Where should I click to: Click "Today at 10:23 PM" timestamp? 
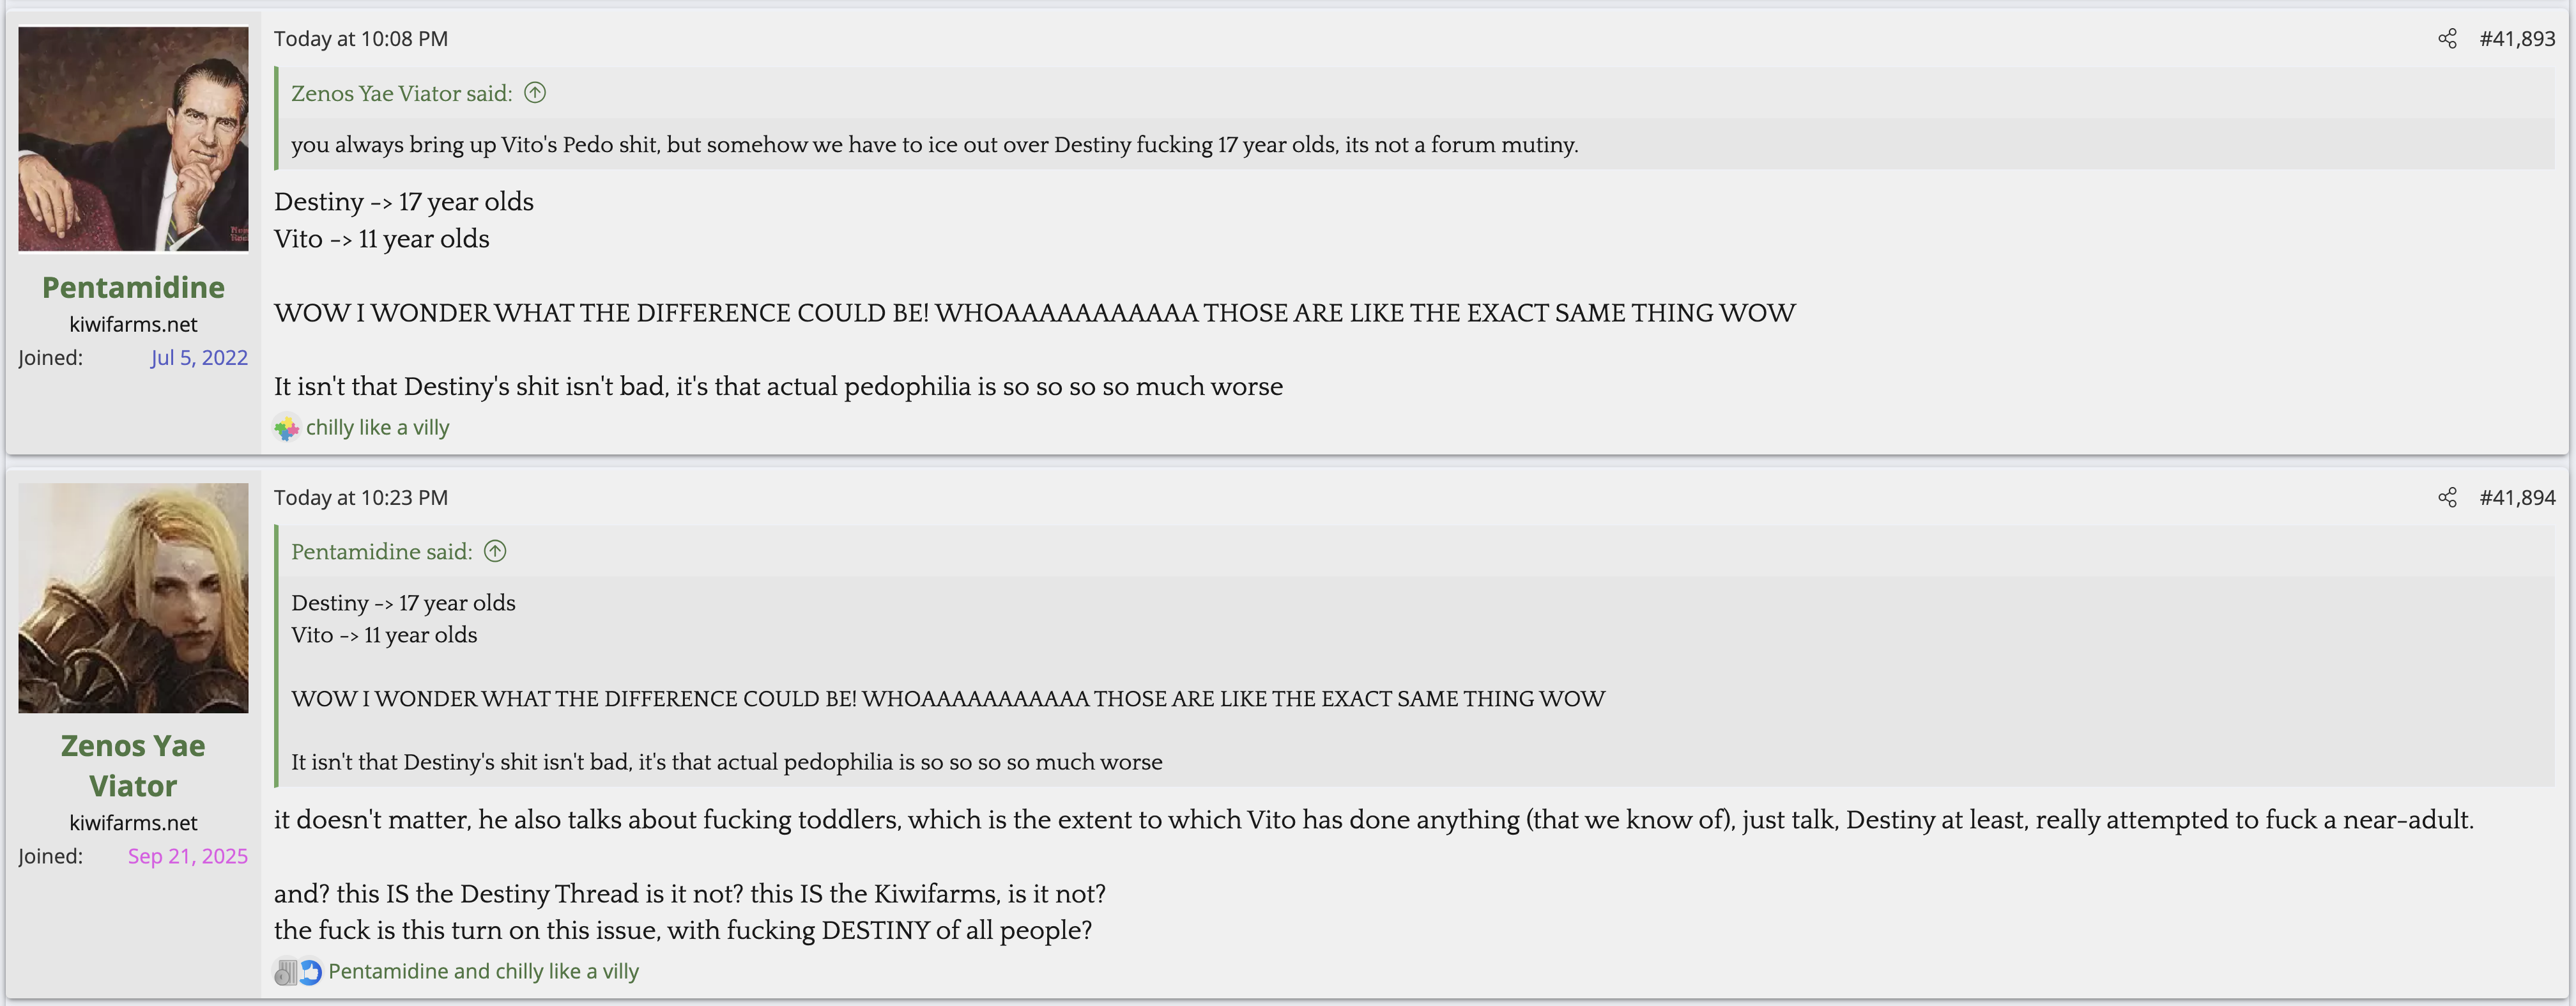[360, 498]
